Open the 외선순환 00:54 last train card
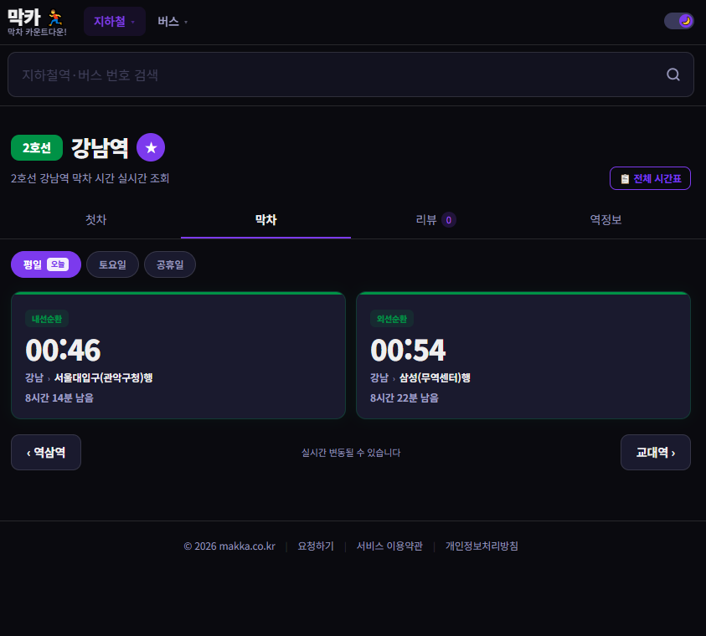The width and height of the screenshot is (706, 636). (523, 356)
